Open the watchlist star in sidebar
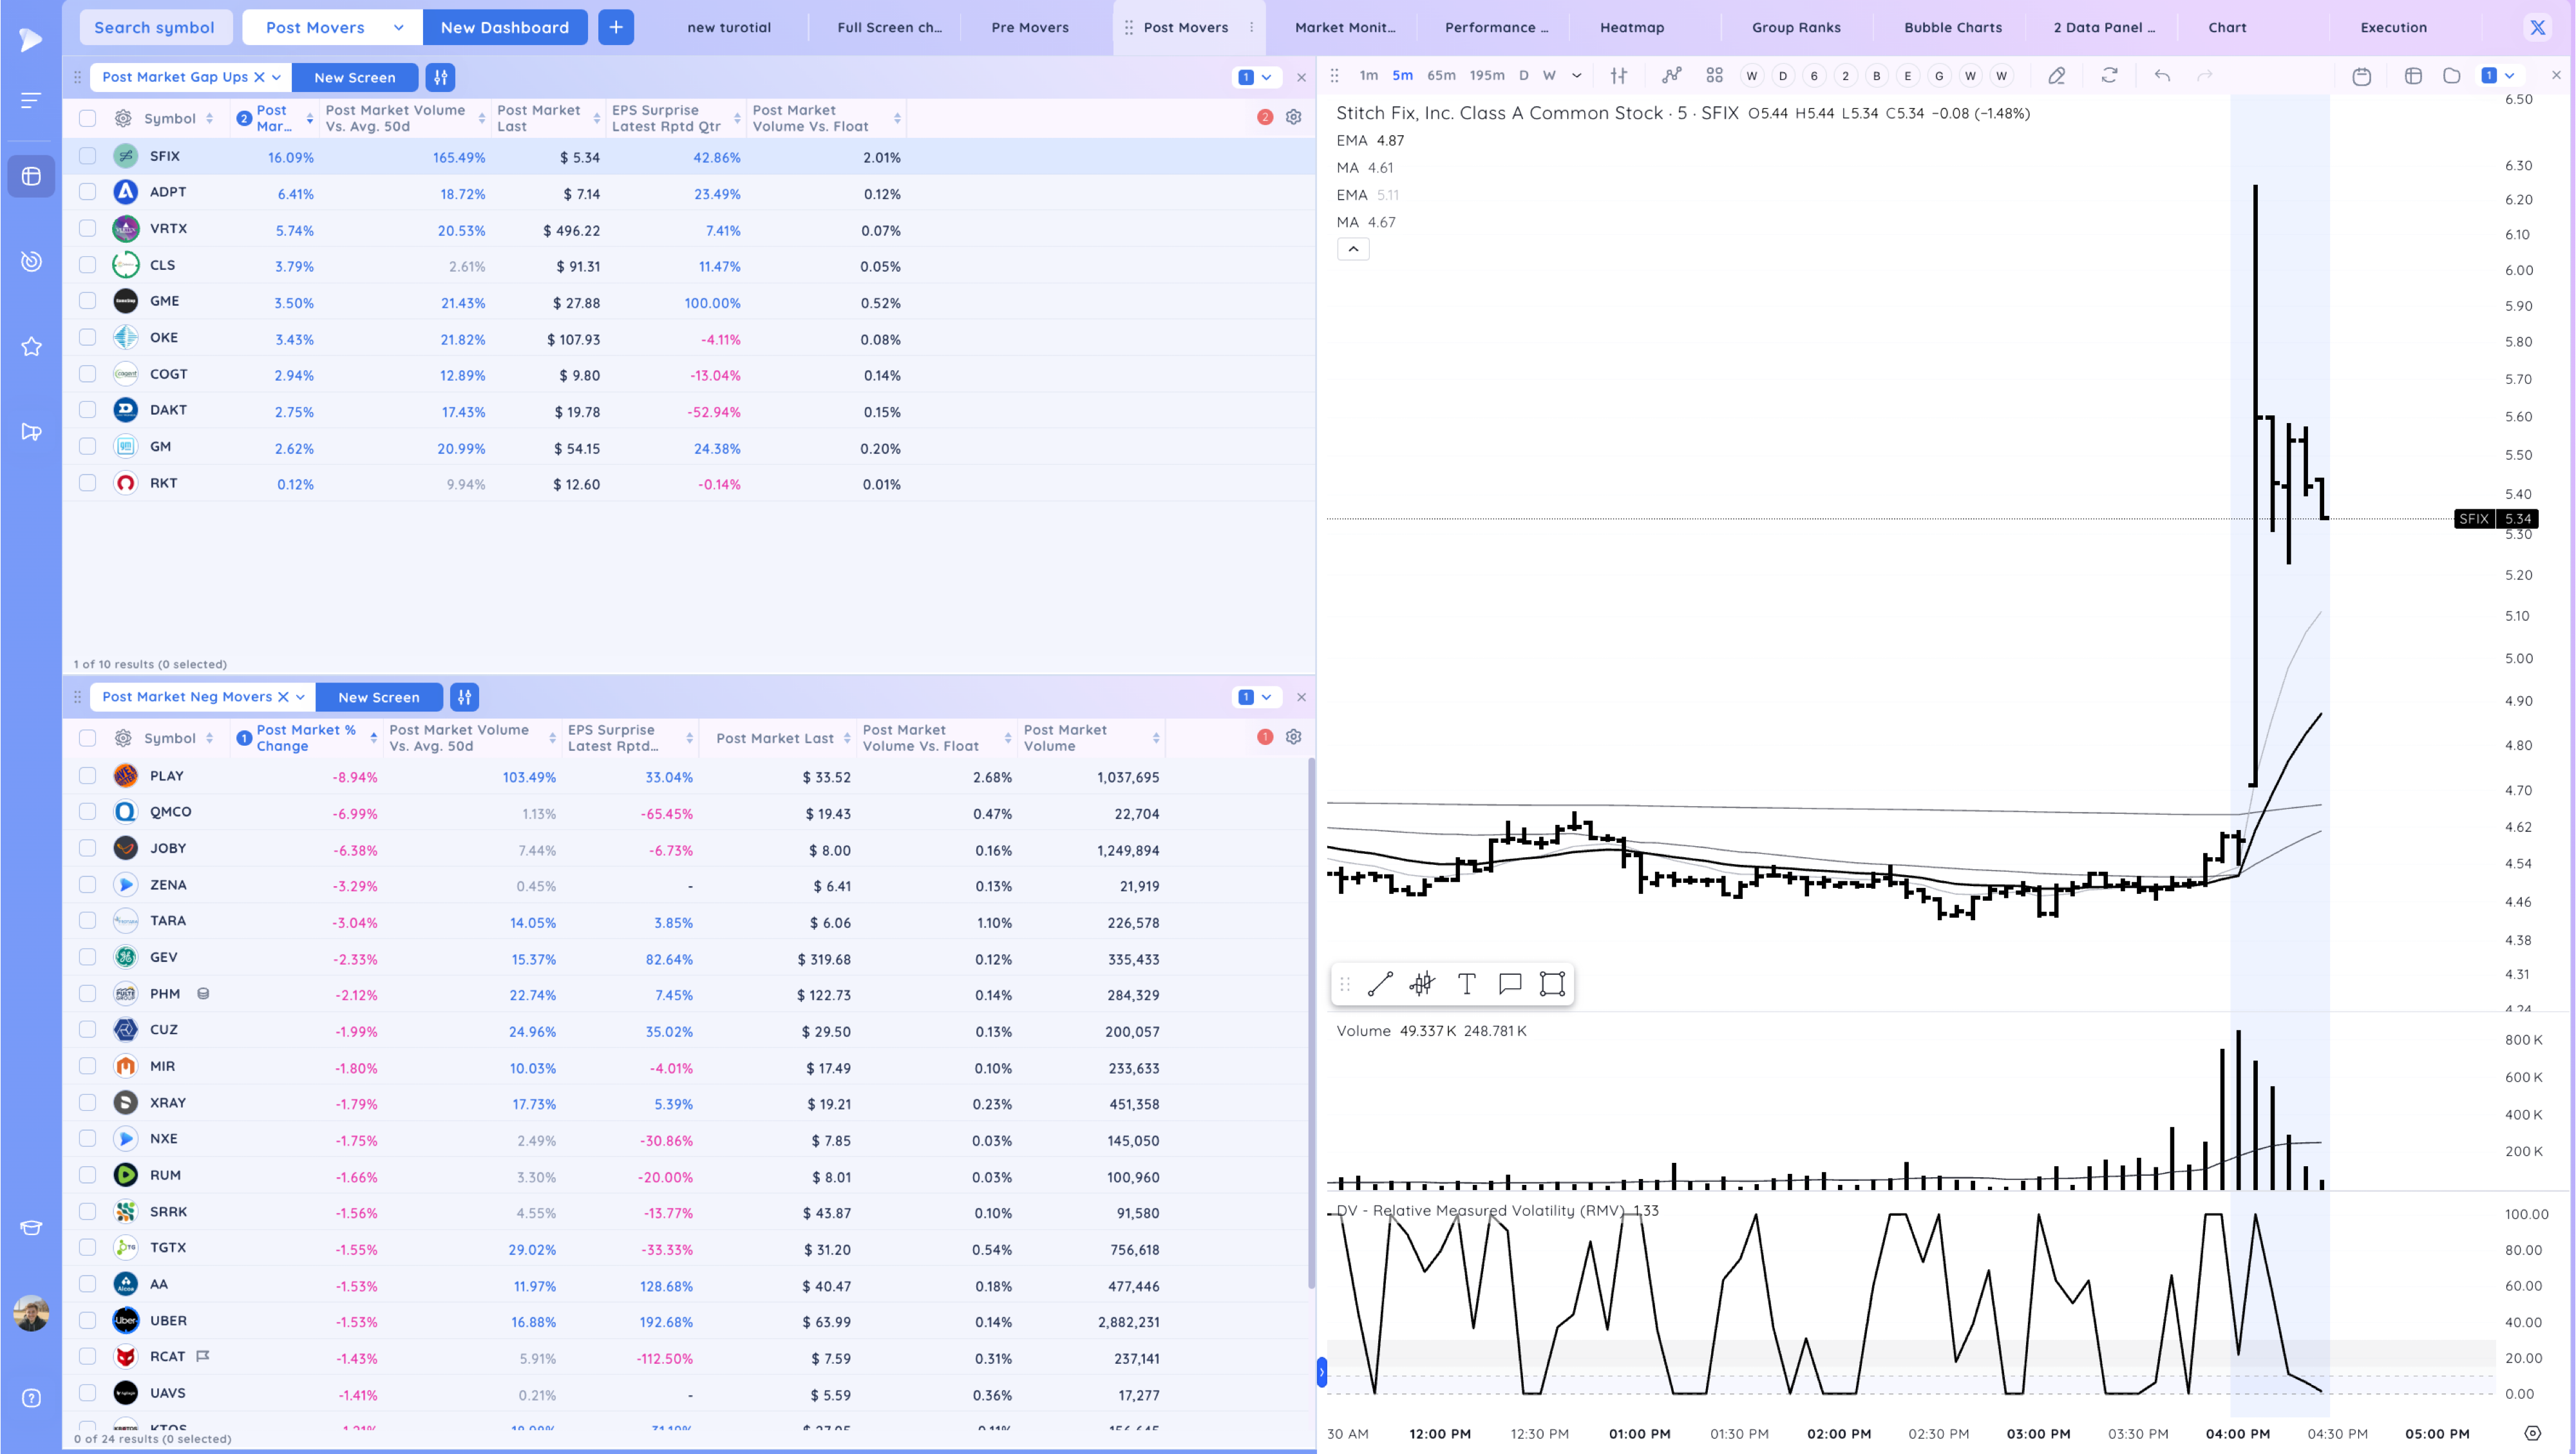 [31, 347]
